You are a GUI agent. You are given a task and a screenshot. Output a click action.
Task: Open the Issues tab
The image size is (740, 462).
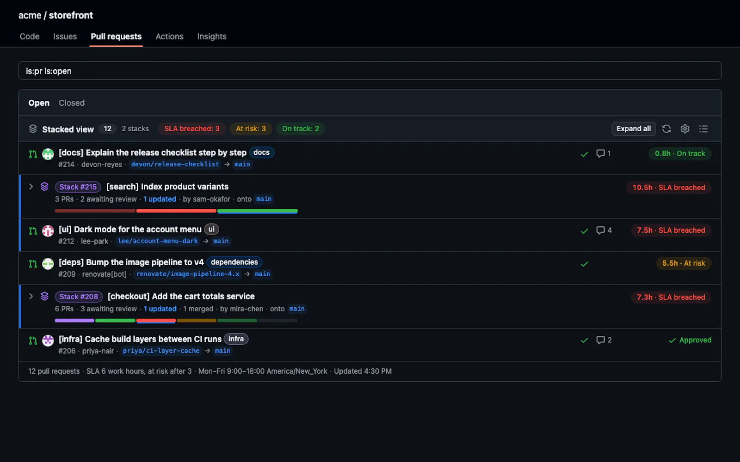[65, 36]
